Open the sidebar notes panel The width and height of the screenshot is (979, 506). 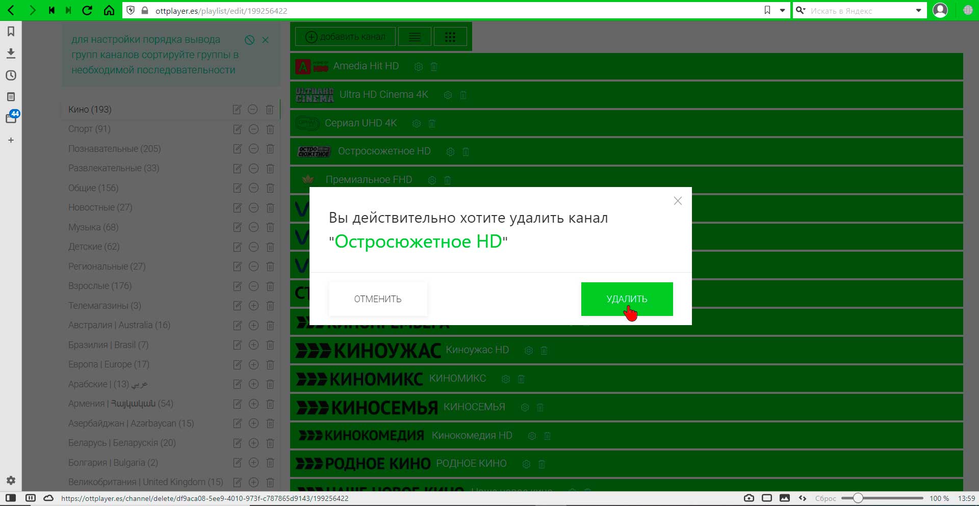(x=11, y=97)
